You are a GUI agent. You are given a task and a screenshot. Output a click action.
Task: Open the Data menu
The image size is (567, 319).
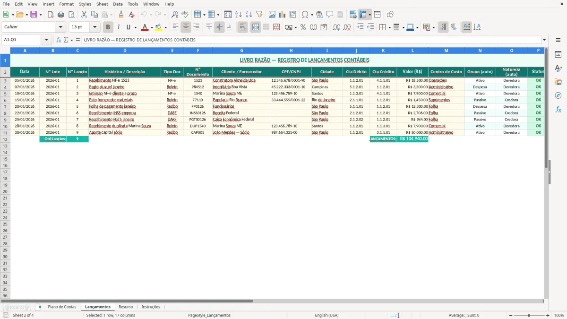pos(118,4)
